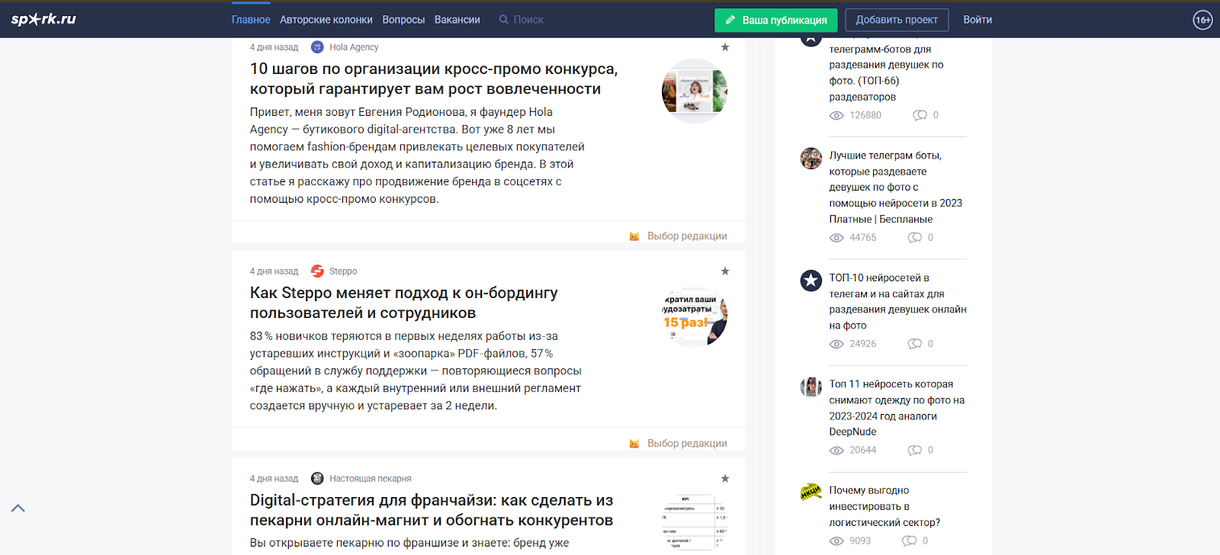Viewport: 1220px width, 555px height.
Task: Open the Вопросы menu item
Action: 403,20
